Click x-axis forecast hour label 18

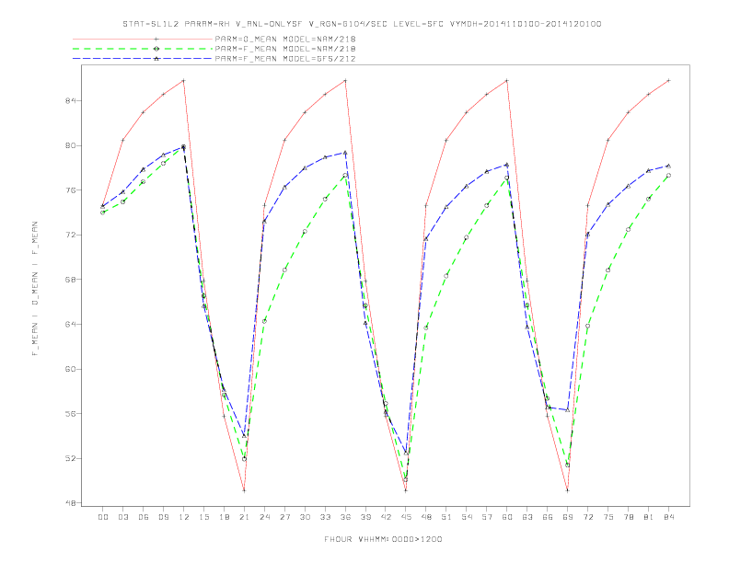[x=224, y=517]
